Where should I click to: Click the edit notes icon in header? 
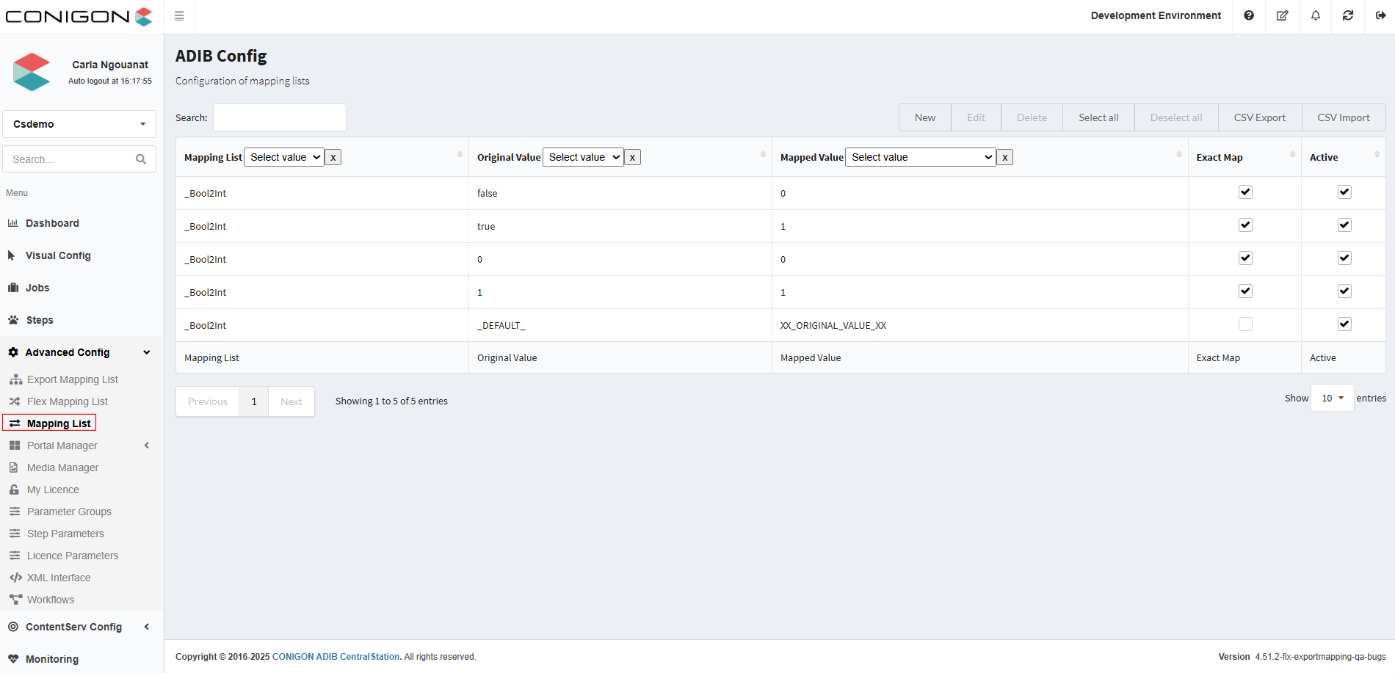point(1282,15)
